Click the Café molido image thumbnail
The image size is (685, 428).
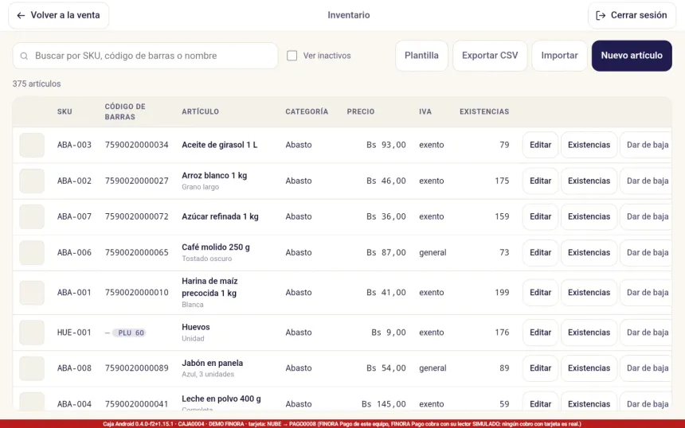click(32, 253)
